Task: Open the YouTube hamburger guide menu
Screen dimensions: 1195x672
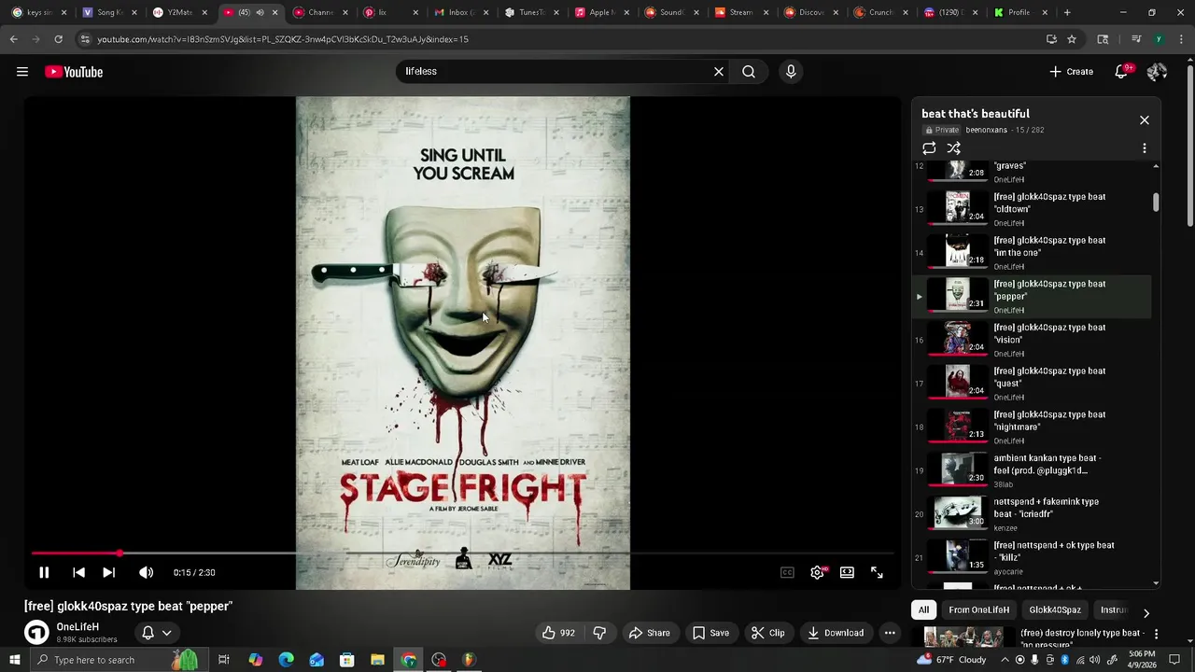Action: [x=22, y=72]
